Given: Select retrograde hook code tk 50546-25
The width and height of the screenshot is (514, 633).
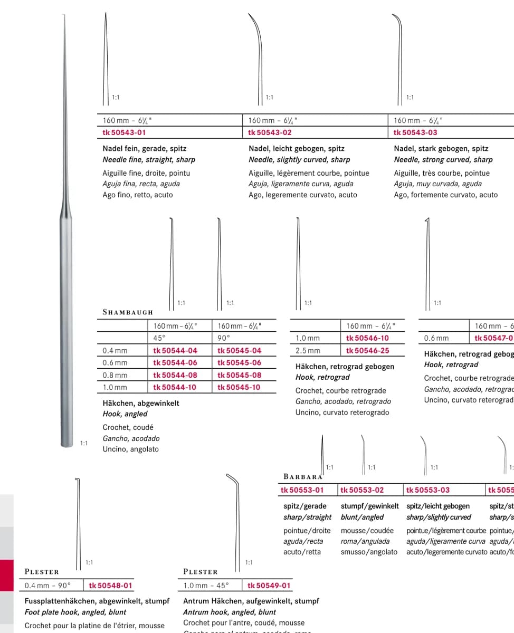Looking at the screenshot, I should click(367, 350).
